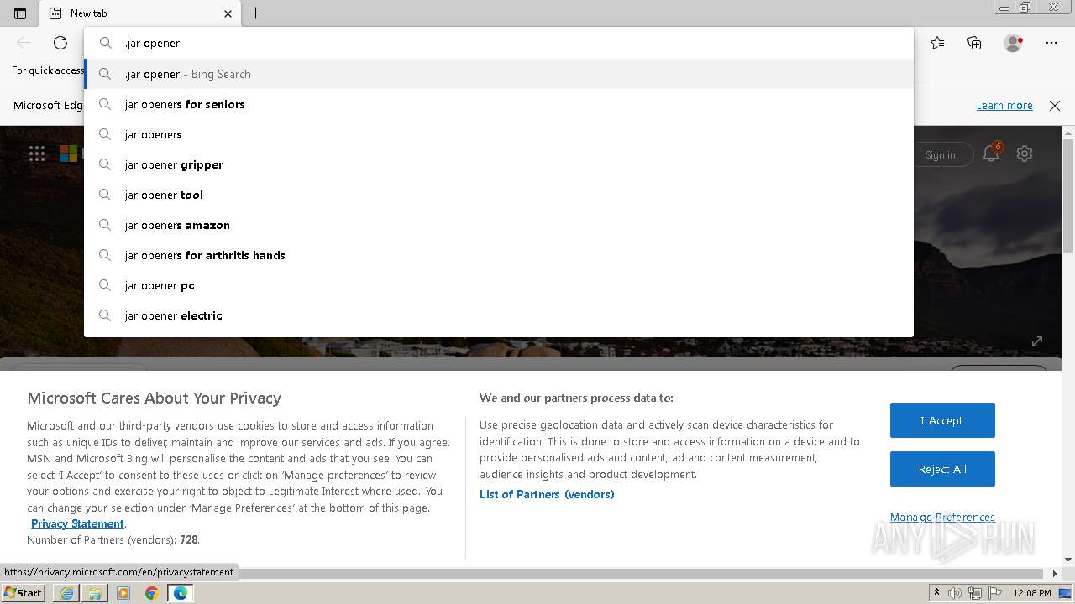The image size is (1075, 604).
Task: Launch Internet Explorer from taskbar
Action: (66, 593)
